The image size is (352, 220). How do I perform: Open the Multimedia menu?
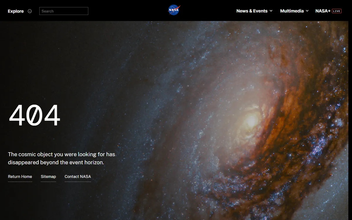(292, 11)
